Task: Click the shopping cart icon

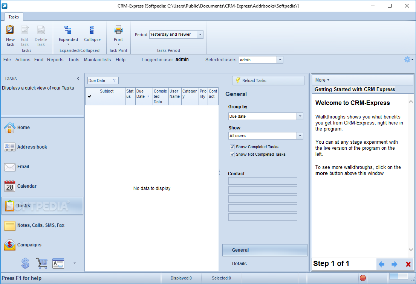Action: pos(42,263)
